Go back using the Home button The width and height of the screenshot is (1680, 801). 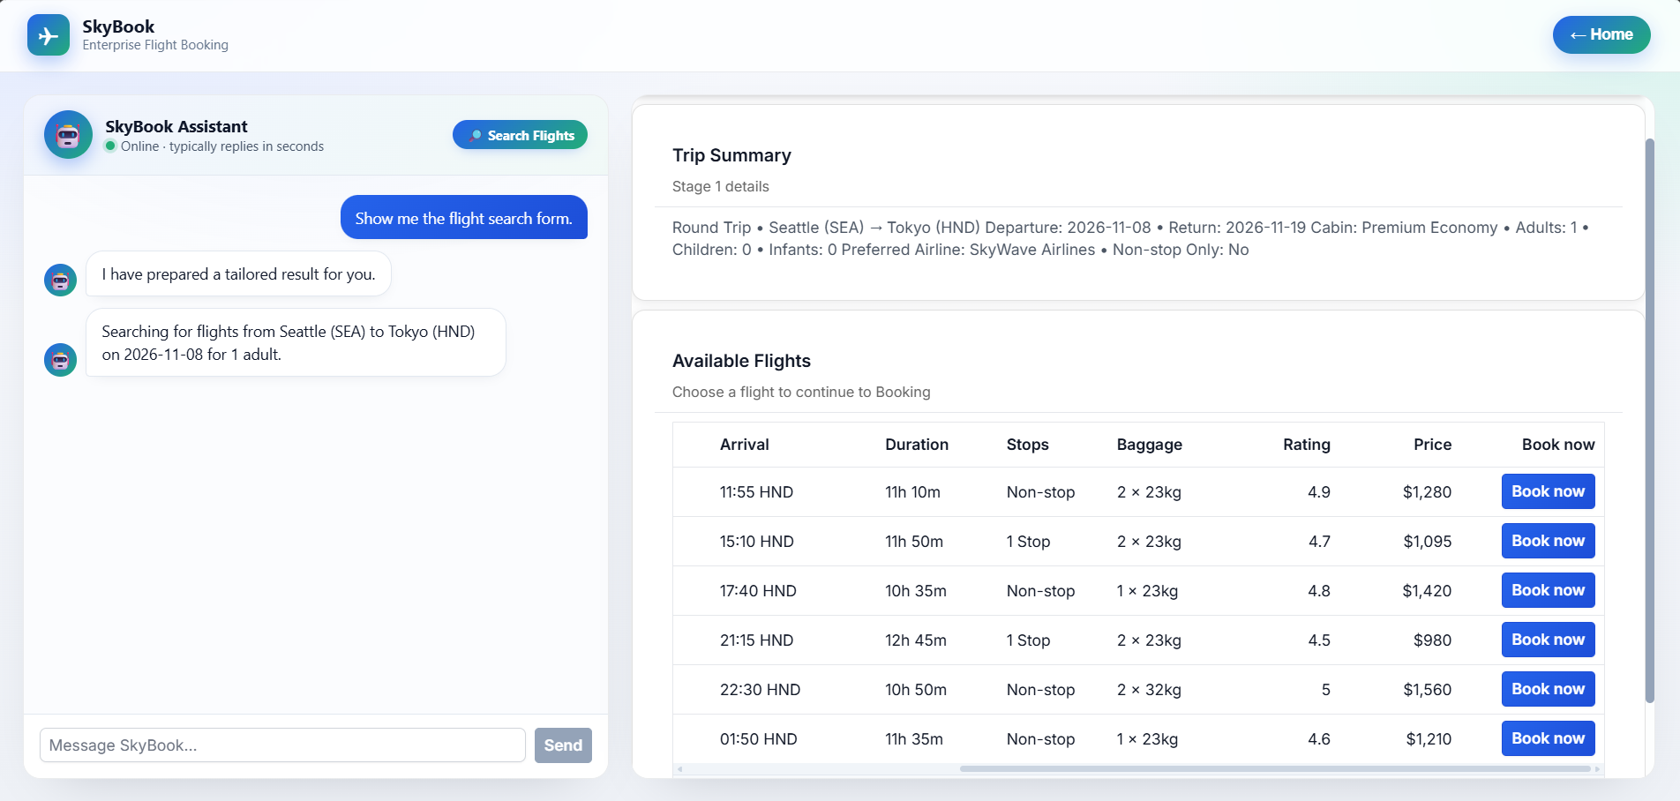click(1601, 35)
